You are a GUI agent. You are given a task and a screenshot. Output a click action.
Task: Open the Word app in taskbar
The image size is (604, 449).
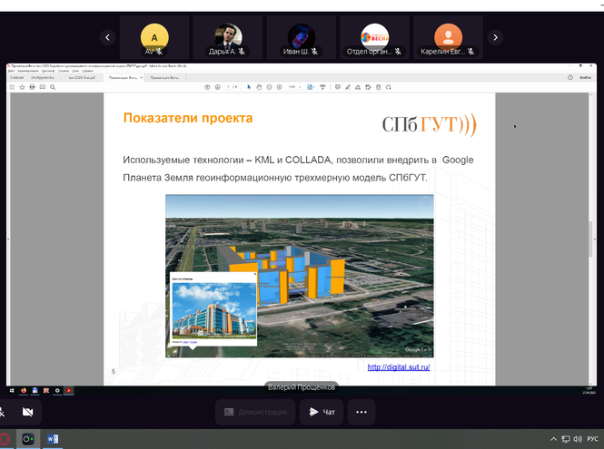53,439
